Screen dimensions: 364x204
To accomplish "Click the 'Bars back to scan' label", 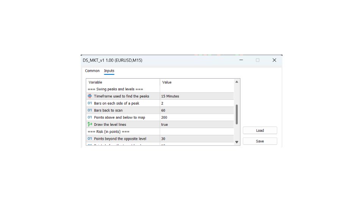I will click(108, 110).
